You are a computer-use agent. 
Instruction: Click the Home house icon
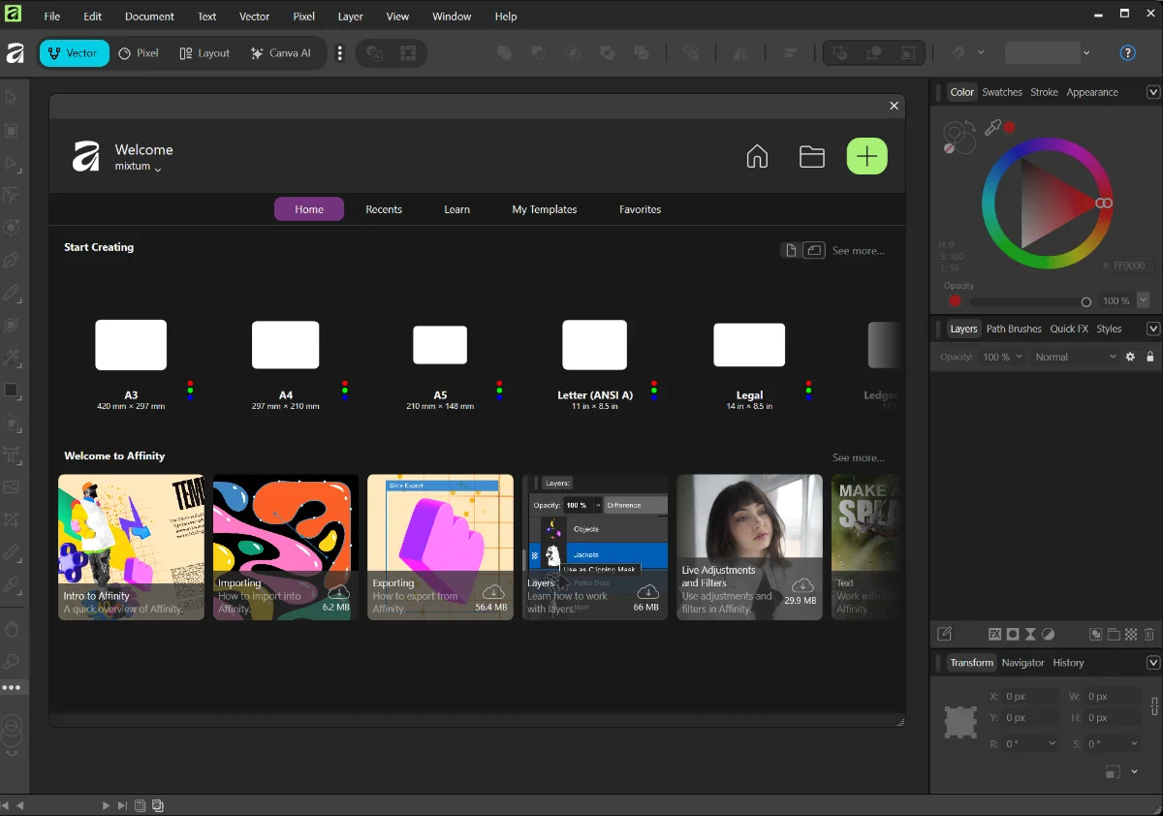[x=757, y=157]
